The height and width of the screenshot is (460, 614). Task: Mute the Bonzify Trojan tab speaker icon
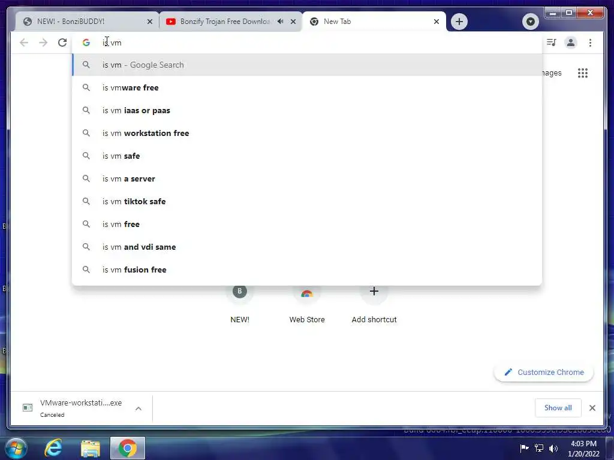tap(281, 22)
